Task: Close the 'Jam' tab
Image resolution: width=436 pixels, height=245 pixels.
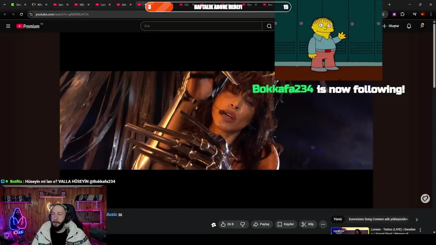Action: pyautogui.click(x=67, y=5)
